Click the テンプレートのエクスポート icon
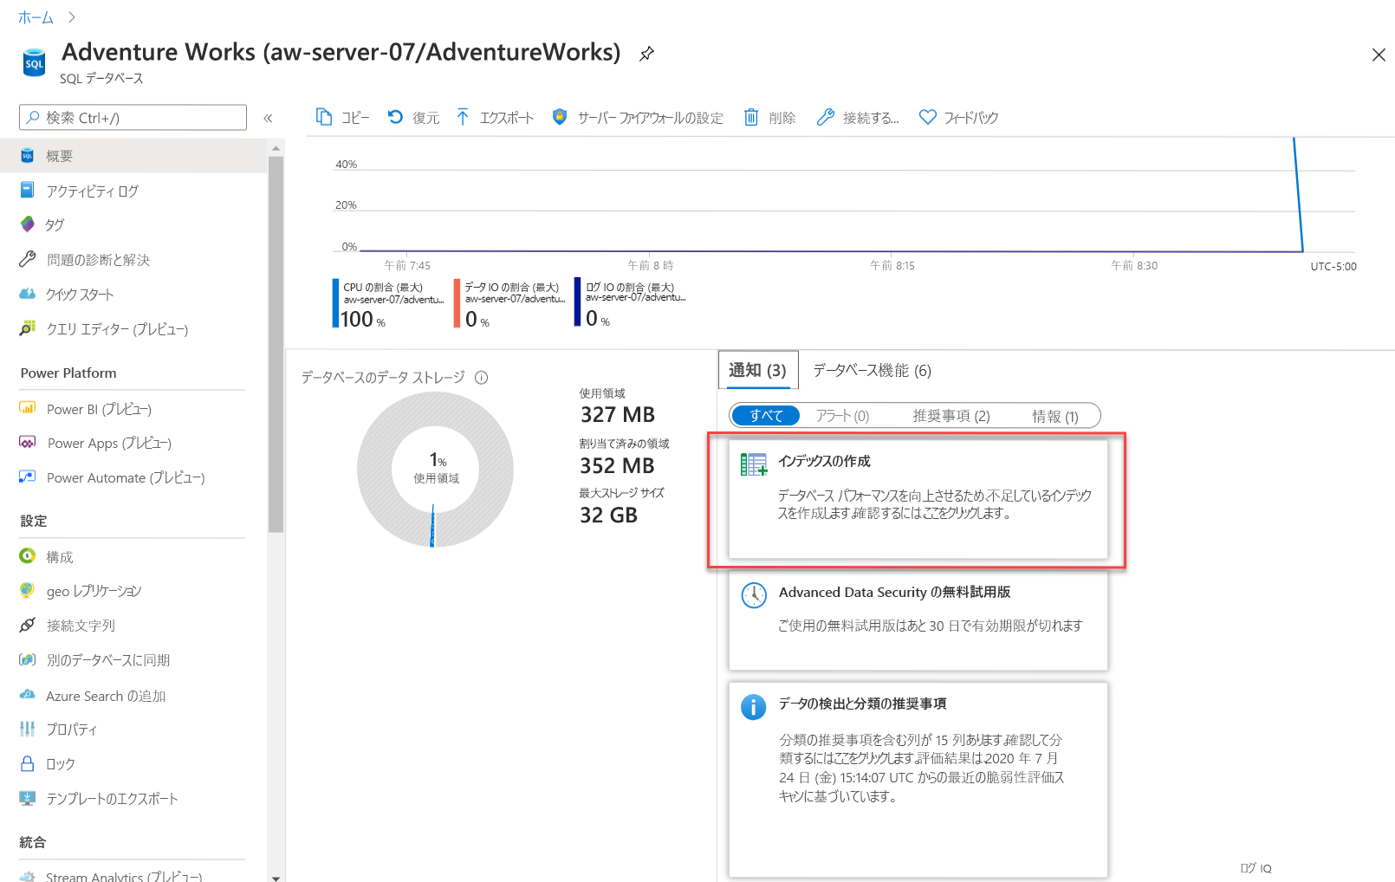 [28, 798]
